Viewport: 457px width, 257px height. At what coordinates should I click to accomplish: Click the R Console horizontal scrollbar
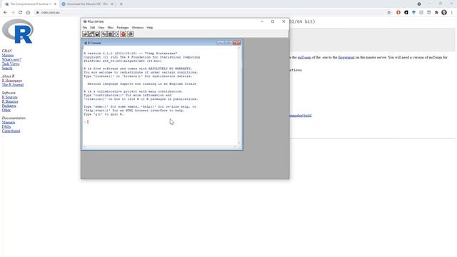pos(160,146)
